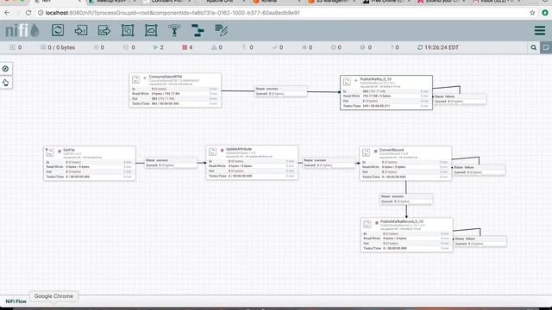Select failure connection of ConvertRecord
552x310 pixels.
(x=480, y=170)
